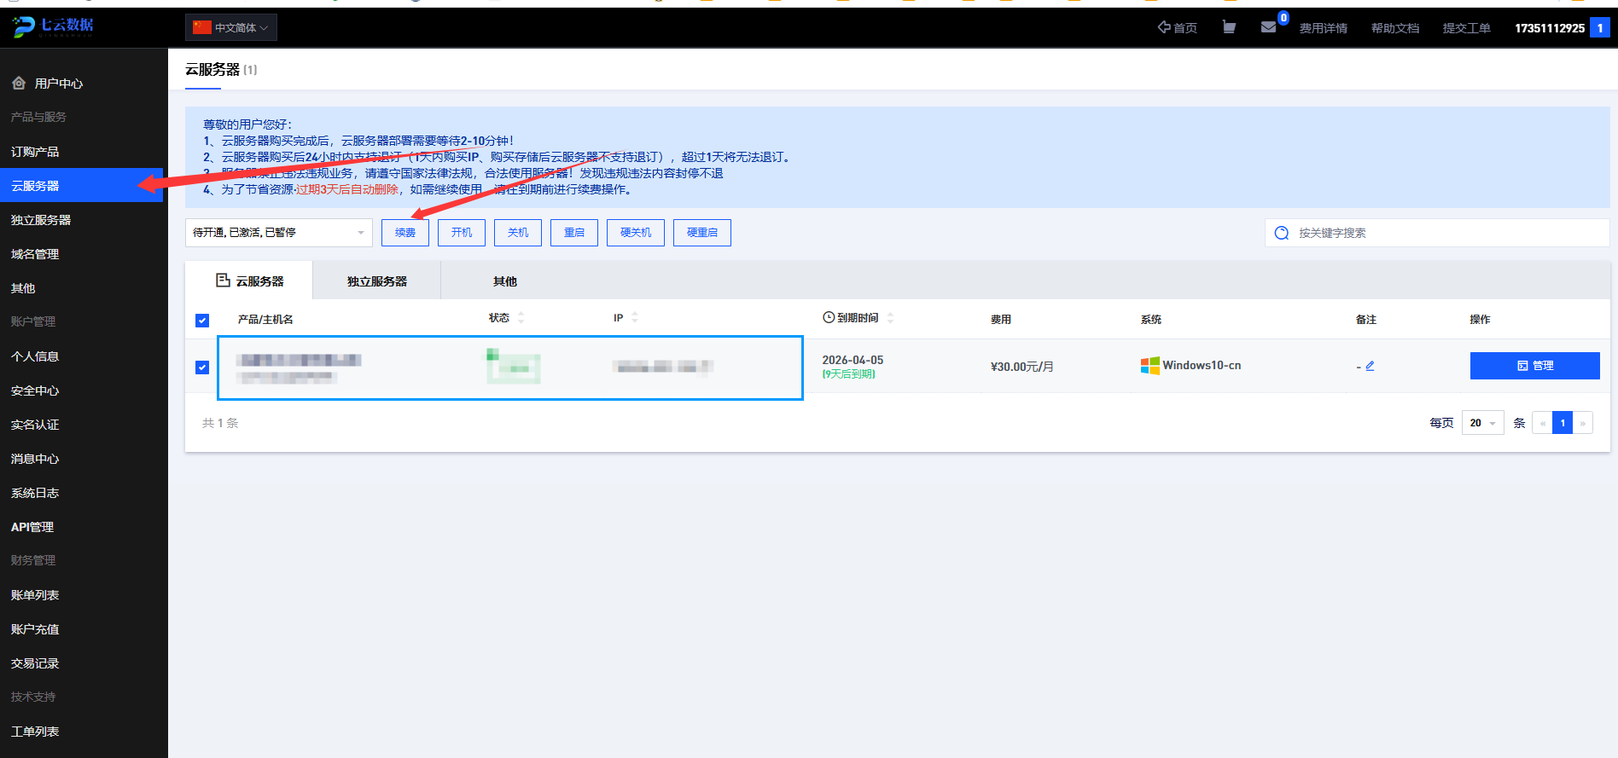Switch to the 独立服务器 tab
The height and width of the screenshot is (758, 1618).
(377, 281)
